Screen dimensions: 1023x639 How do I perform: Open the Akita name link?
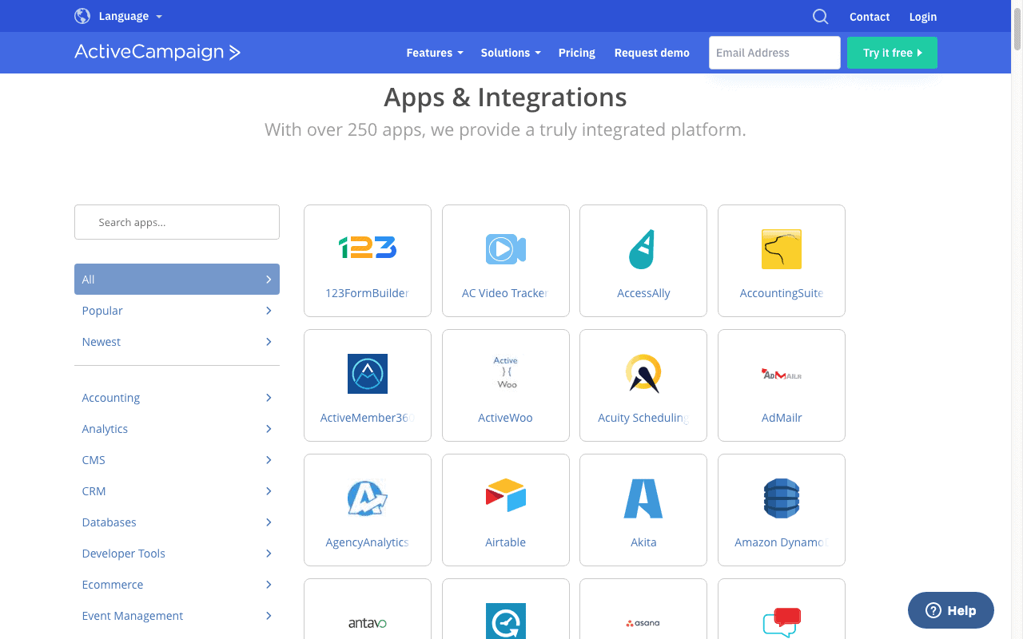(643, 542)
